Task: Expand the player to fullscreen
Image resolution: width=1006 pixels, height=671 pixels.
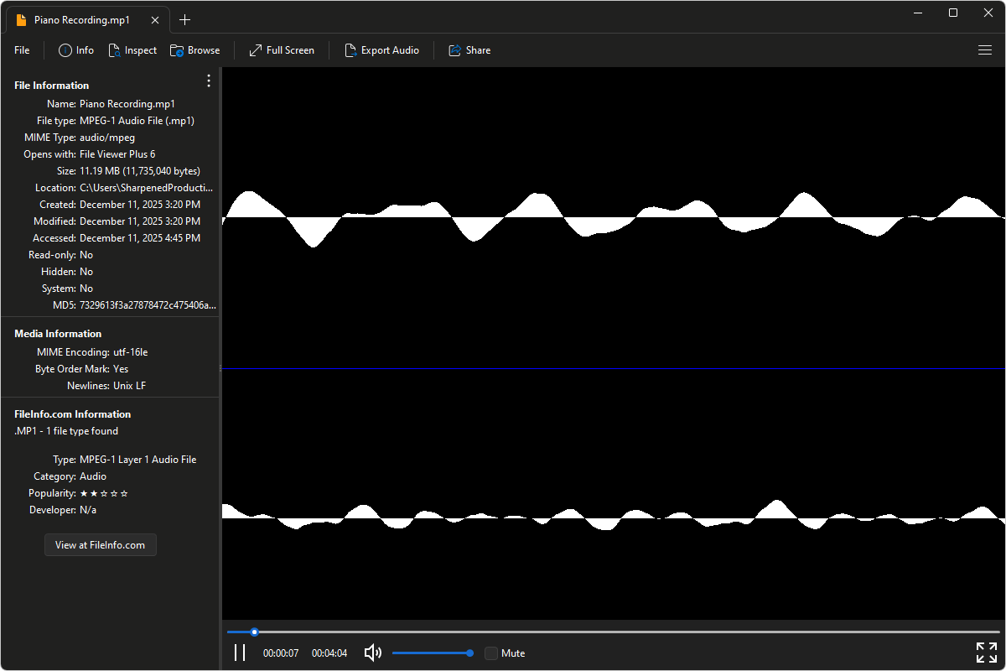Action: (986, 652)
